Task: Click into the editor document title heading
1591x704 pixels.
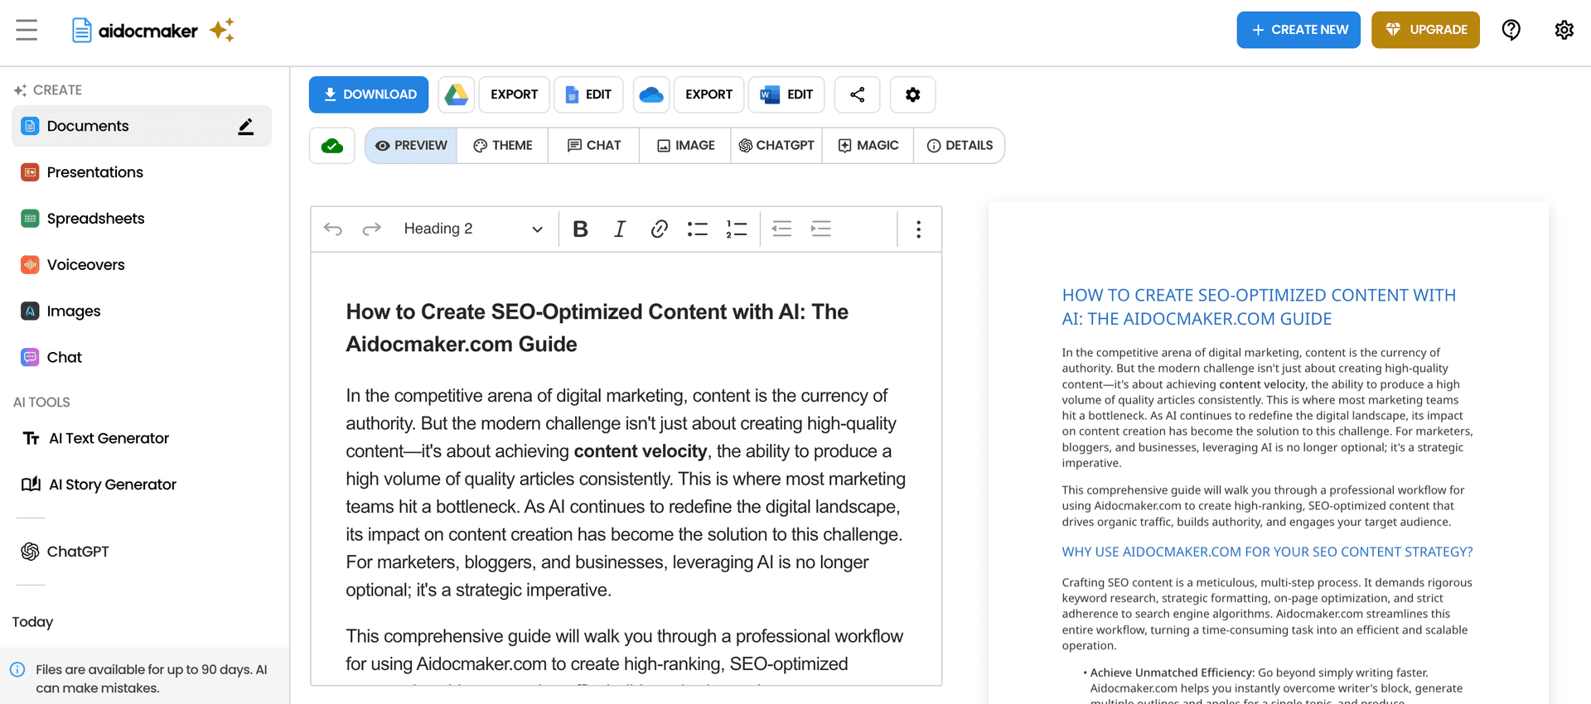Action: [x=597, y=328]
